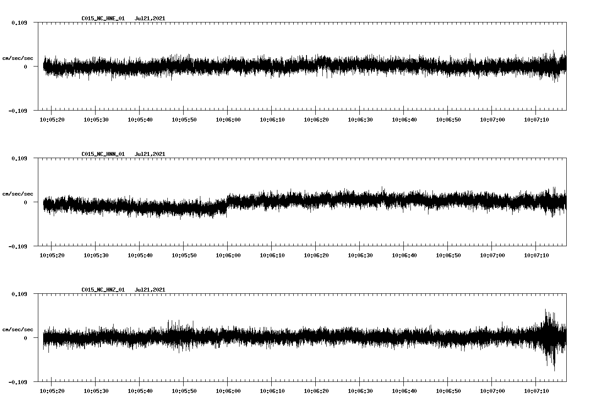Click the 10:06:40 time label under HNE plot
The height and width of the screenshot is (407, 598).
point(404,120)
